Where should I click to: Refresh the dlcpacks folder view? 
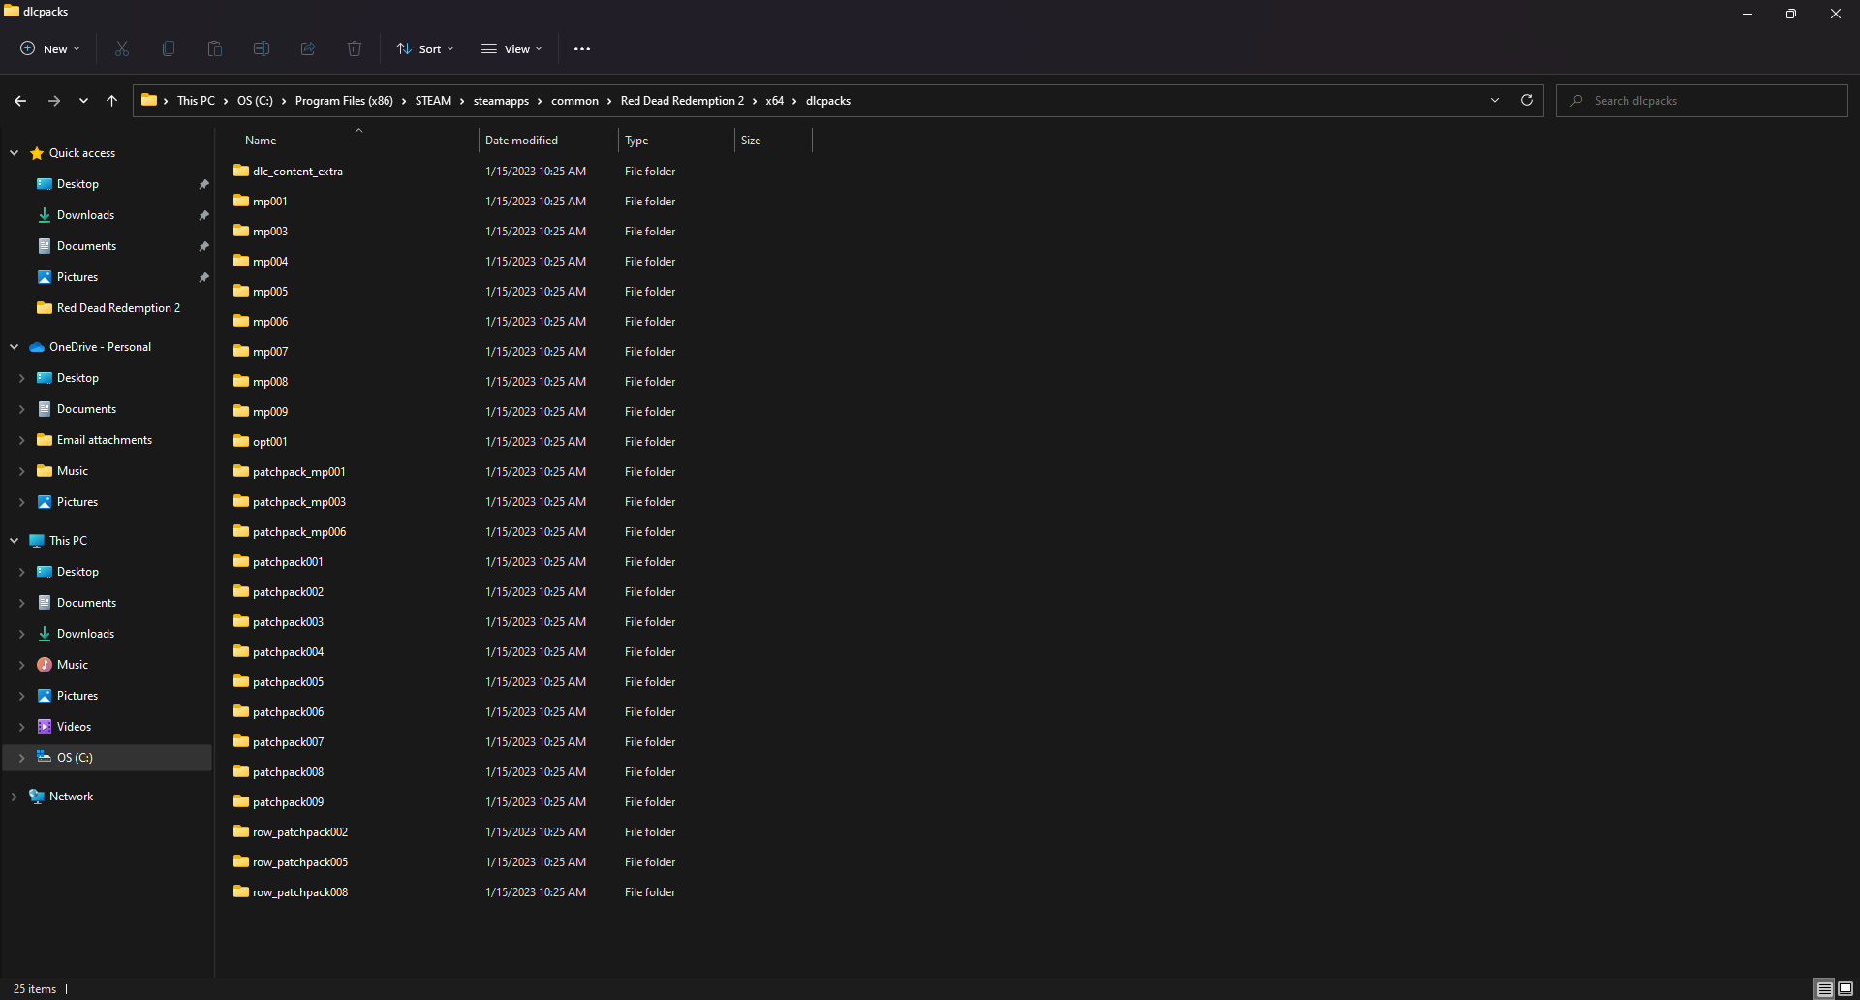tap(1527, 100)
